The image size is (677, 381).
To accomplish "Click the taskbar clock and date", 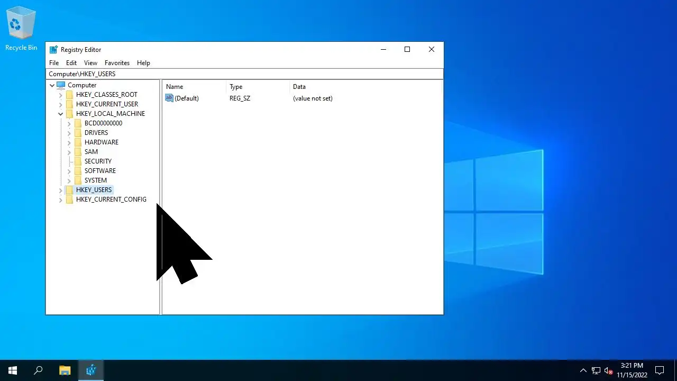I will pyautogui.click(x=632, y=370).
